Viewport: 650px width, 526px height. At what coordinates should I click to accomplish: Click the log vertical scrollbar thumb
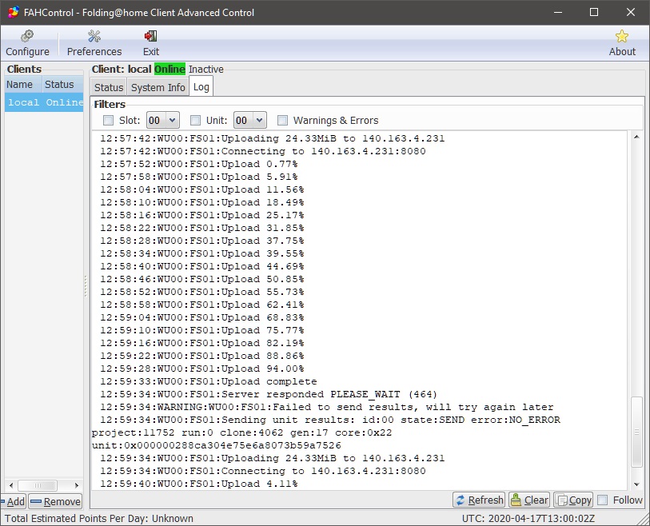636,432
